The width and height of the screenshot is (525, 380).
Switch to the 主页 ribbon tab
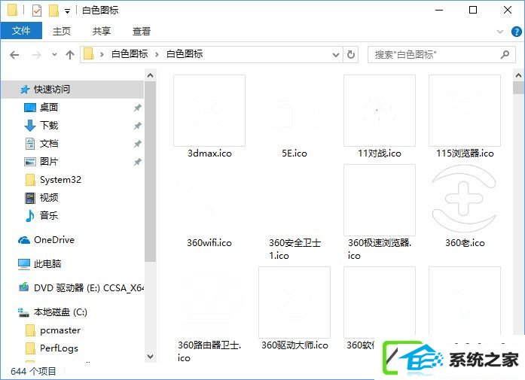[62, 31]
